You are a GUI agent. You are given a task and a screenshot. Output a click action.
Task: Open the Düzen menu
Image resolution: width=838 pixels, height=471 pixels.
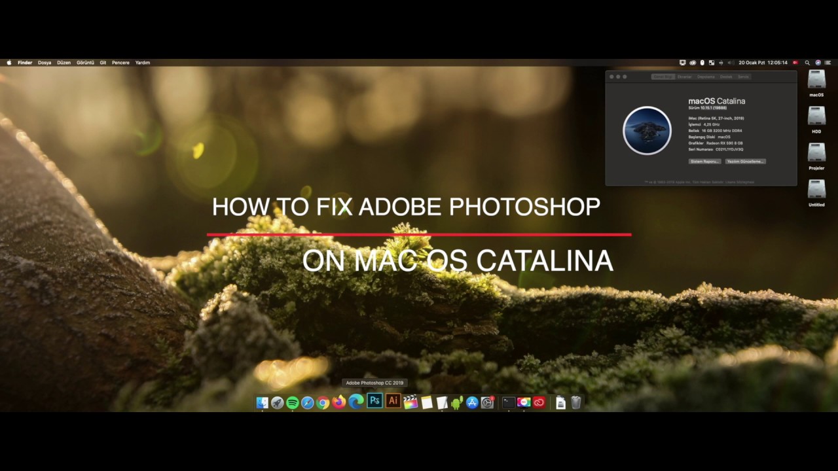64,63
